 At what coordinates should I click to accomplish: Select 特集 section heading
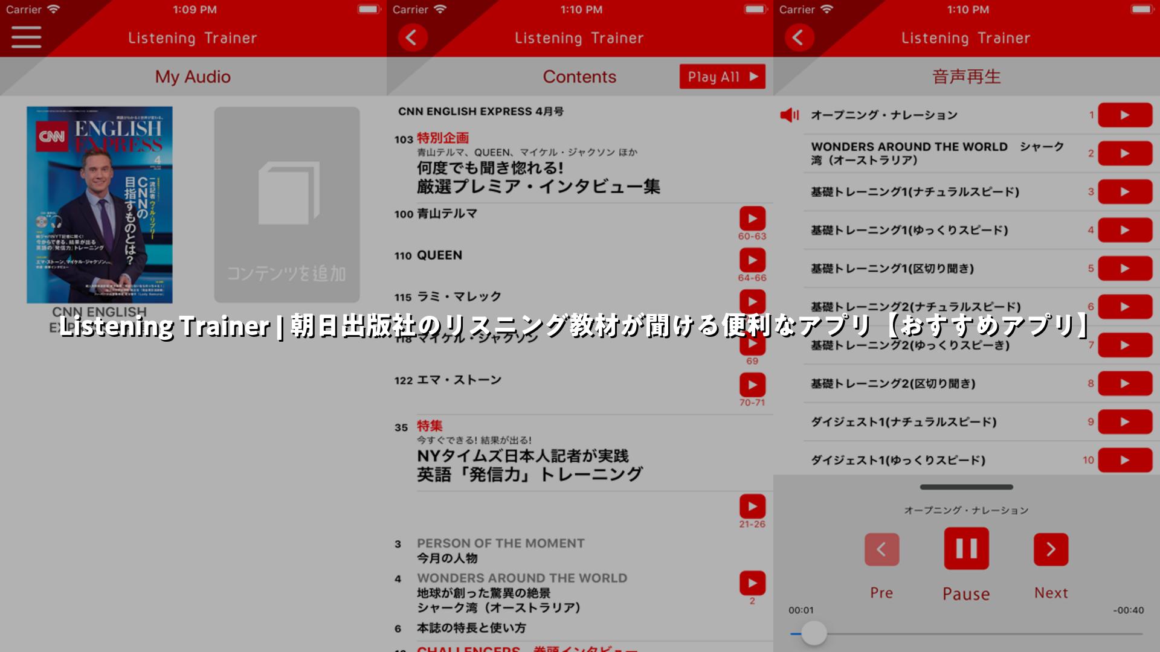tap(430, 426)
